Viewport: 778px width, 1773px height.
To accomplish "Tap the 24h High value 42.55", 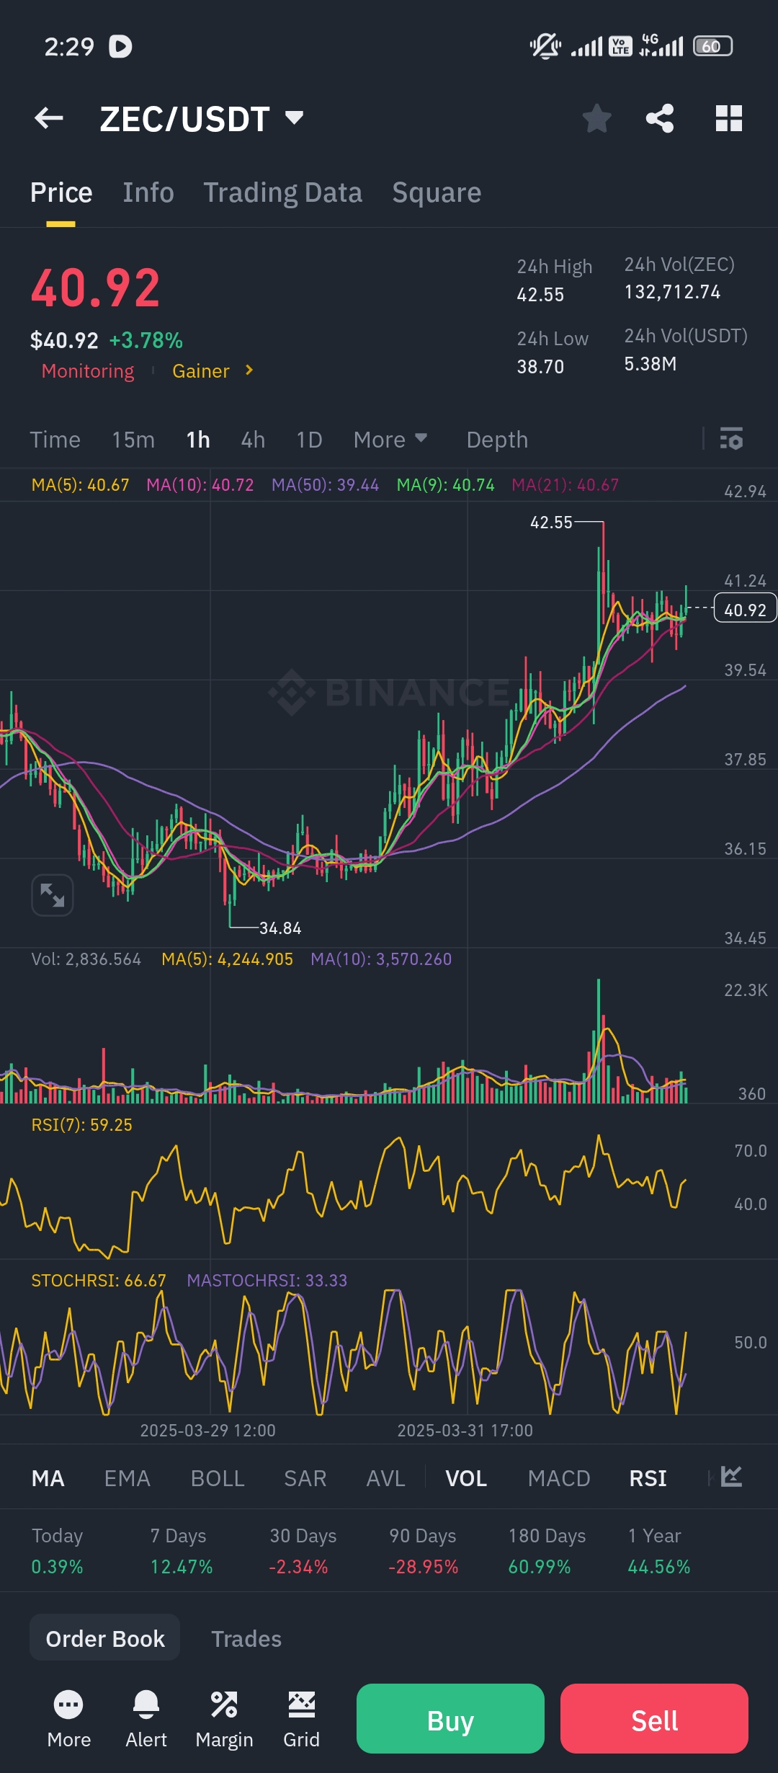I will [540, 295].
